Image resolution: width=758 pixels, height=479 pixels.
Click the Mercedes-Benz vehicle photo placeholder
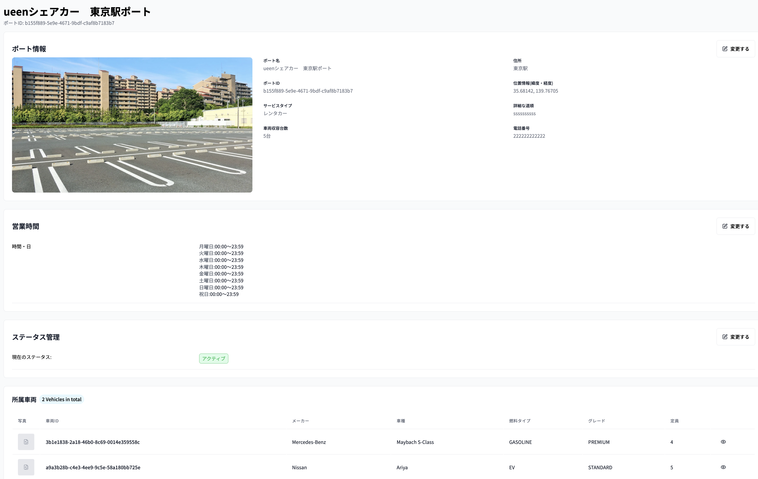pos(26,442)
